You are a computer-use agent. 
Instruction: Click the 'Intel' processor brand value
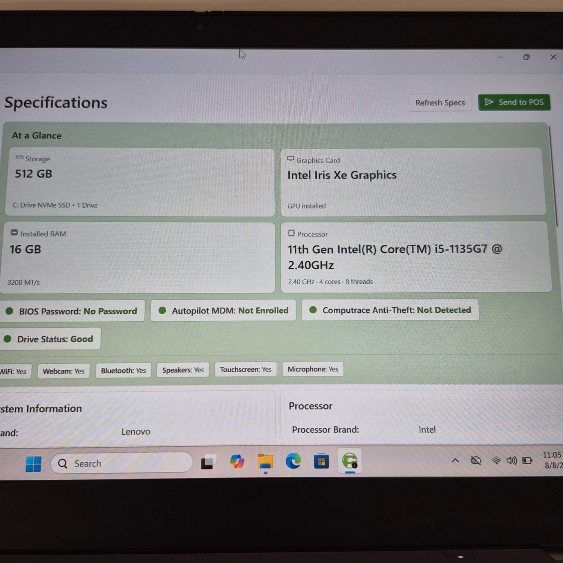[x=427, y=429]
